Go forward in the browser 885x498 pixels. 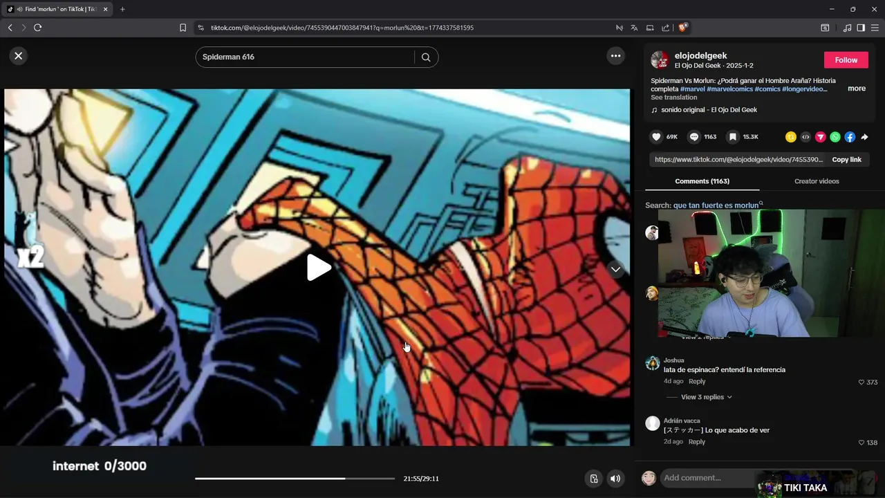[24, 28]
